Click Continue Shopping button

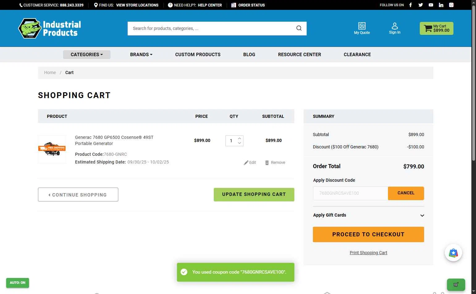[78, 195]
